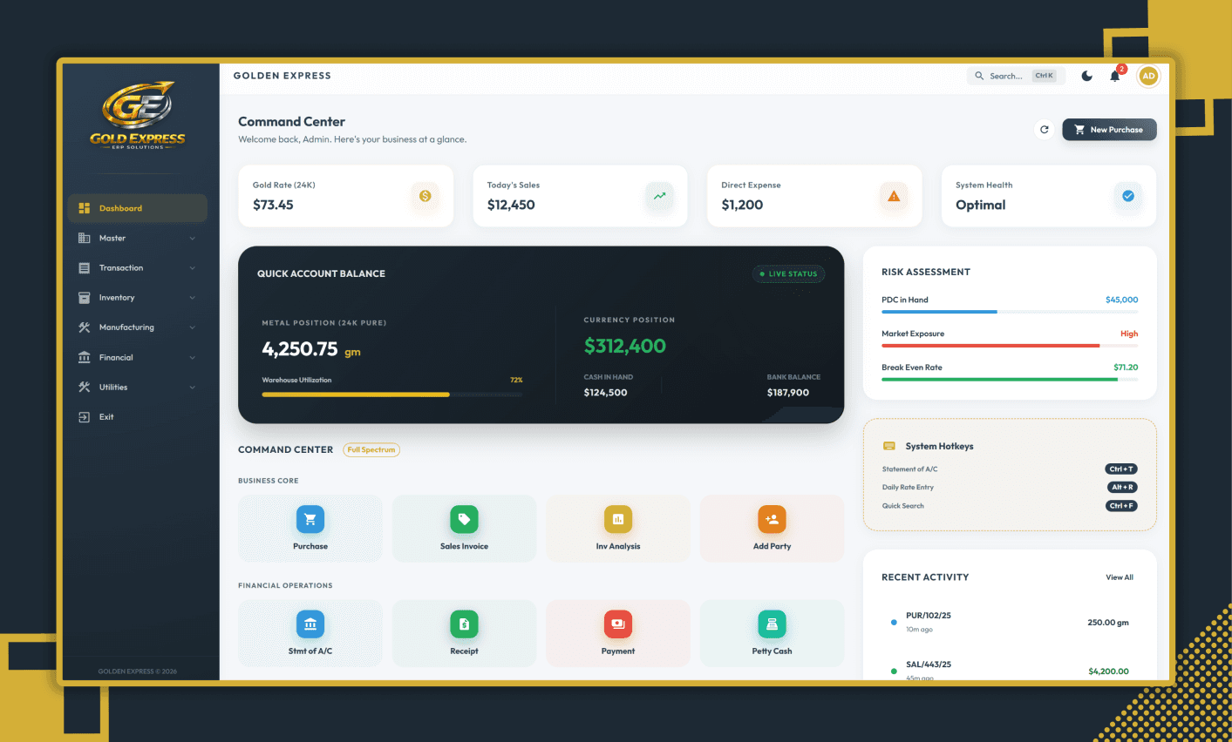The height and width of the screenshot is (742, 1232).
Task: Click the Warehouse Utilization progress bar
Action: tap(392, 395)
